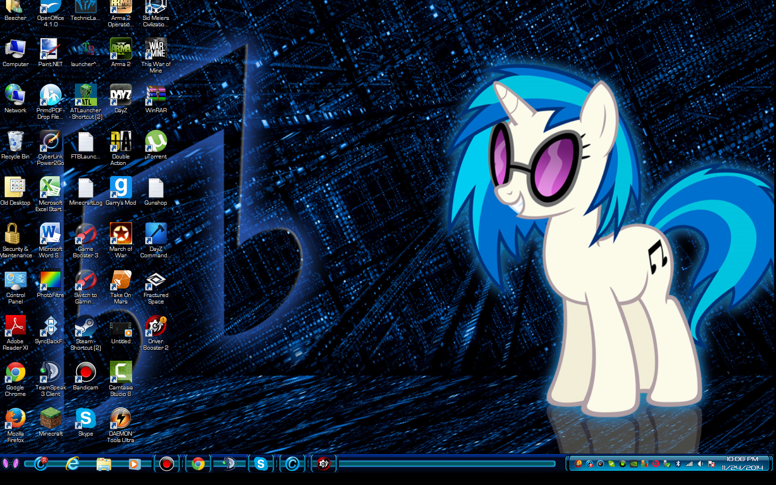Click the Bluetooth tray icon

pos(678,464)
